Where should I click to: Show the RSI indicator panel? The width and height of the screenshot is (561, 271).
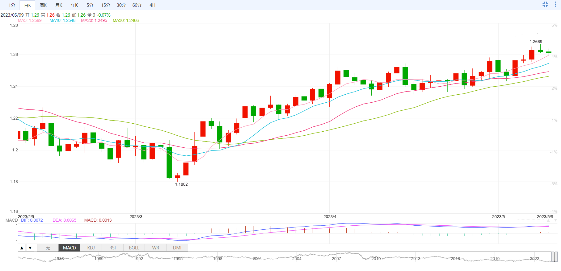tap(112, 248)
